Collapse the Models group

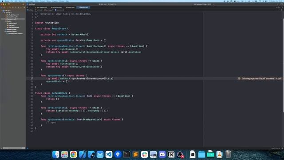4,21
